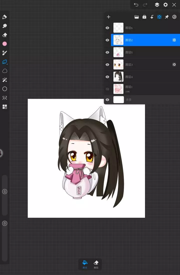This screenshot has width=180, height=275.
Task: Toggle alpha lock in layers toolbar
Action: pyautogui.click(x=159, y=17)
